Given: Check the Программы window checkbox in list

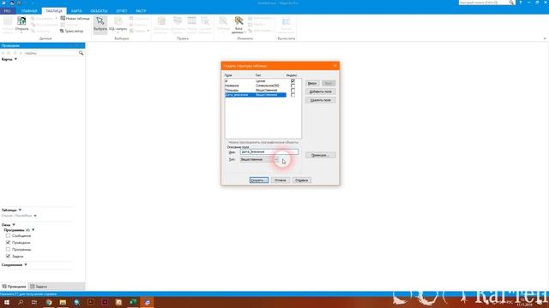Looking at the screenshot, I should tap(8, 249).
